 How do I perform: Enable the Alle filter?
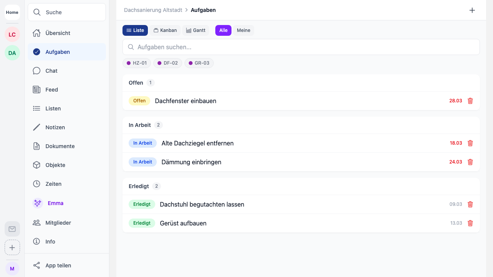click(x=223, y=30)
